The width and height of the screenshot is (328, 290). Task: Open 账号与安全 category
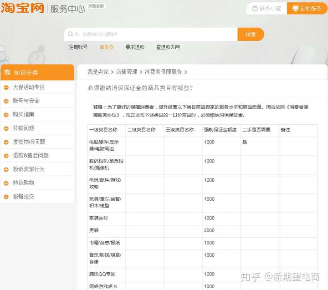click(x=26, y=101)
